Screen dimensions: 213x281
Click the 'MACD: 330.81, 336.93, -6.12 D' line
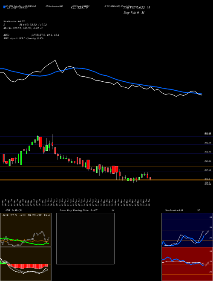(x=23, y=28)
